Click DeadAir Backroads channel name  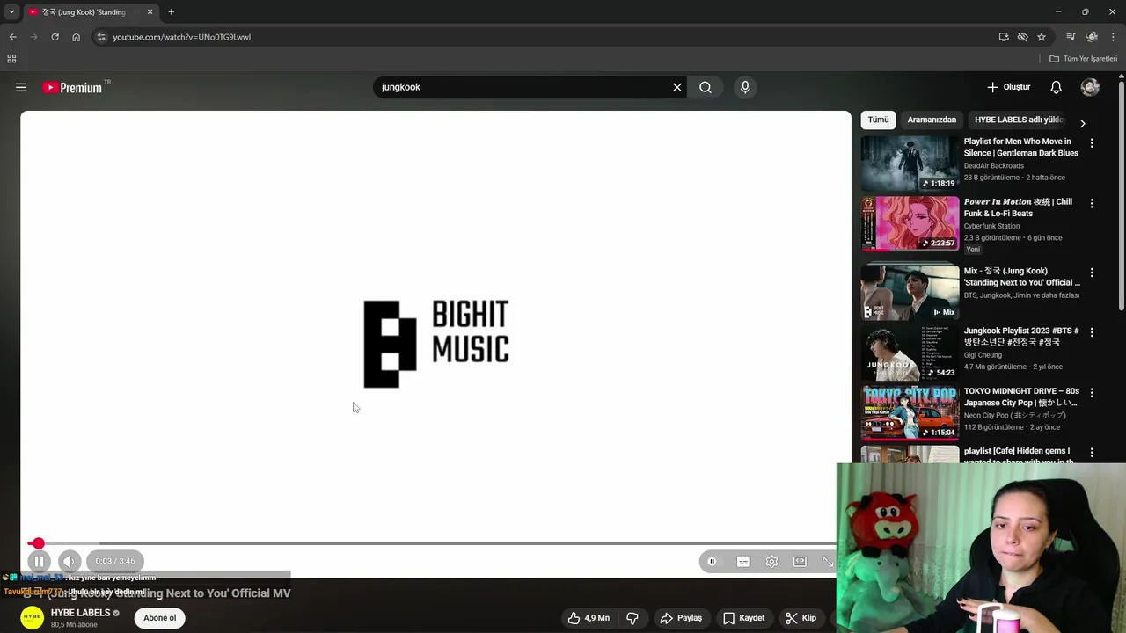coord(993,166)
